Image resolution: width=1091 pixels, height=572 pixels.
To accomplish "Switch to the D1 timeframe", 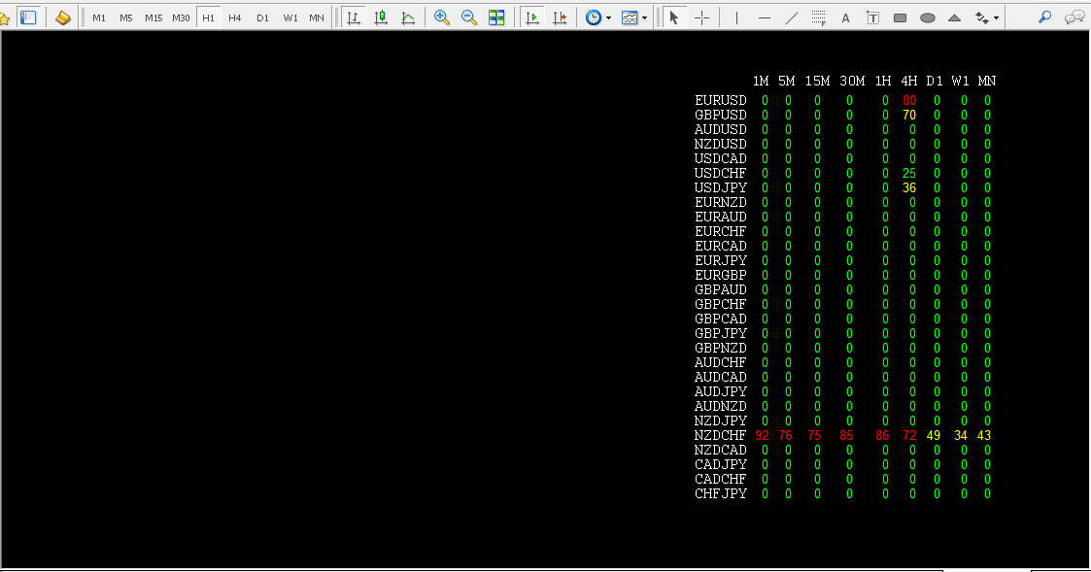I will (x=262, y=17).
